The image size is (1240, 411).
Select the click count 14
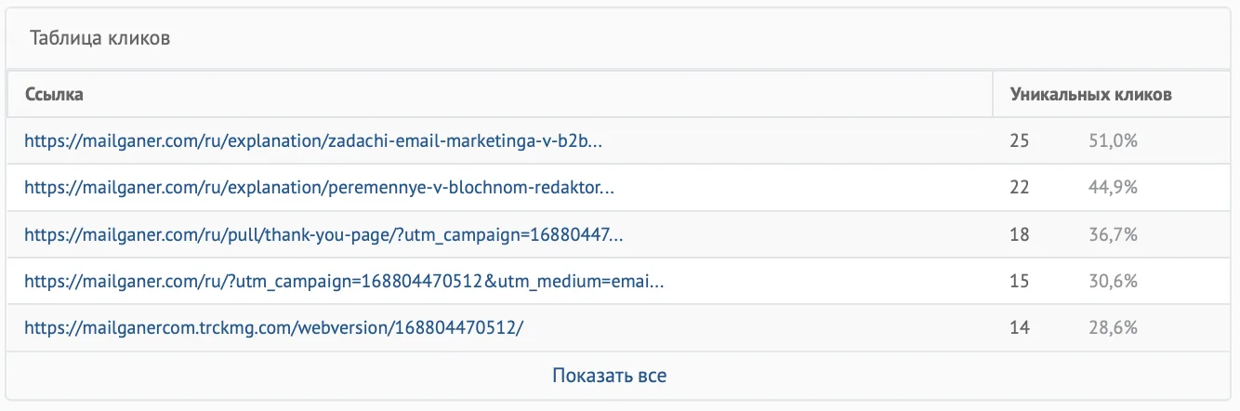[1020, 327]
